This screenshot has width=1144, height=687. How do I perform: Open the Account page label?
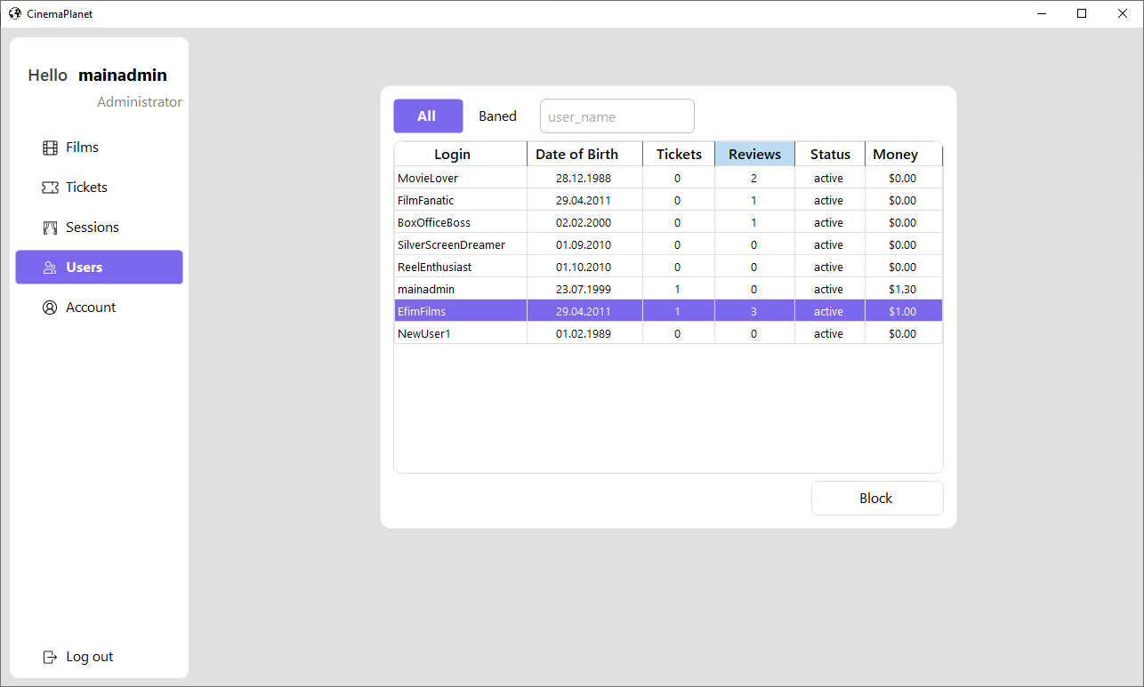(91, 308)
